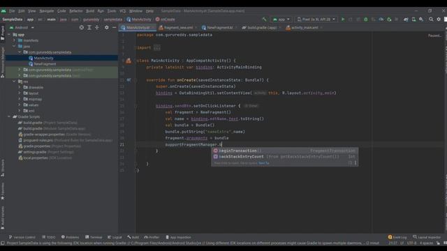Open the Logcat tool window
The height and width of the screenshot is (251, 447).
(115, 237)
